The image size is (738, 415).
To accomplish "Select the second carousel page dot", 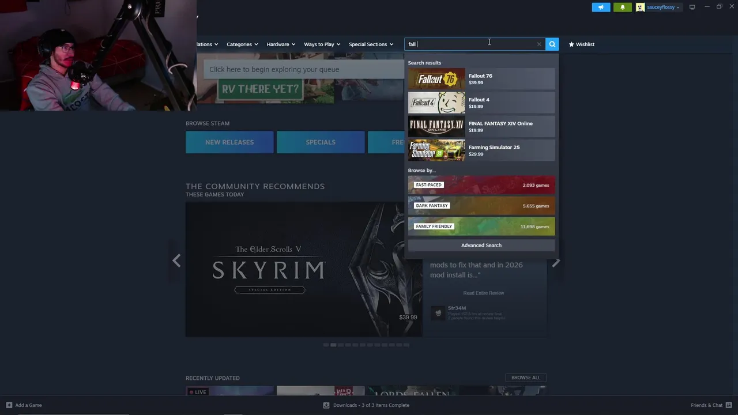I will tap(333, 345).
